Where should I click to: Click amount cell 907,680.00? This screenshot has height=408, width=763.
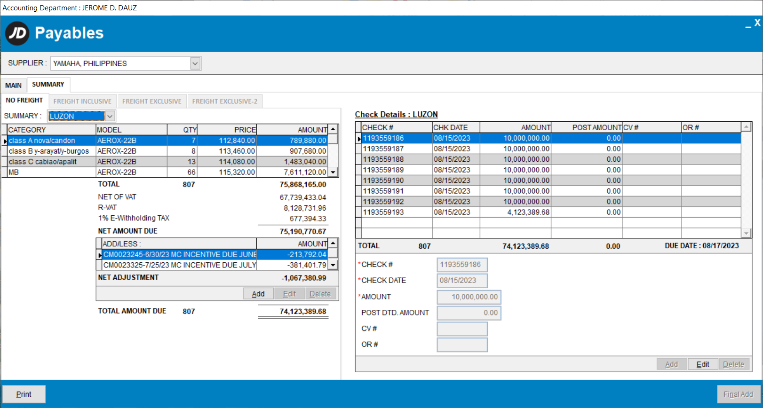[292, 151]
